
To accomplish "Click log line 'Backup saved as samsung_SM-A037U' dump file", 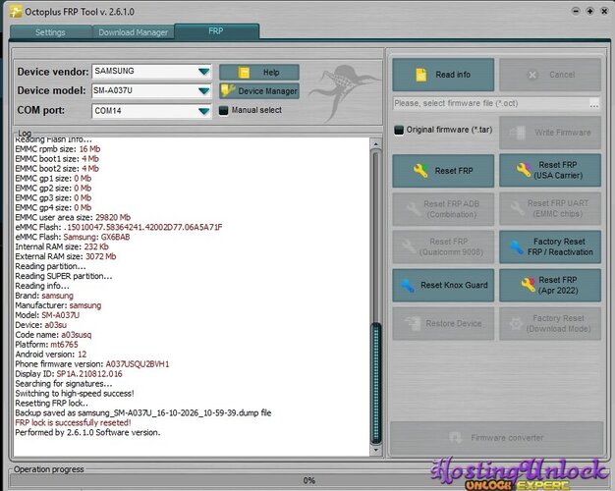I will pyautogui.click(x=143, y=413).
